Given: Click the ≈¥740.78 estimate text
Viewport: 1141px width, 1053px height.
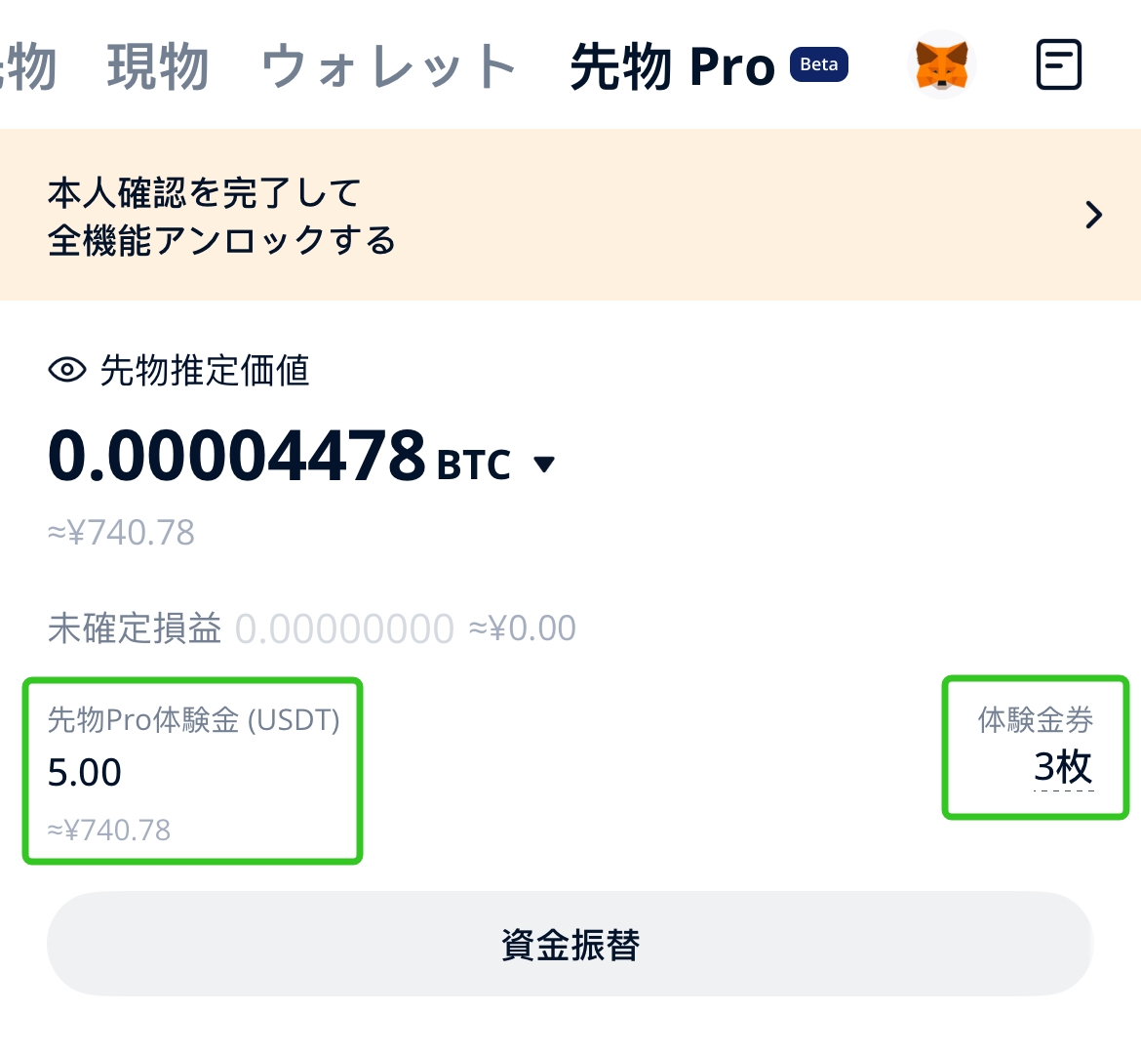Looking at the screenshot, I should 121,531.
